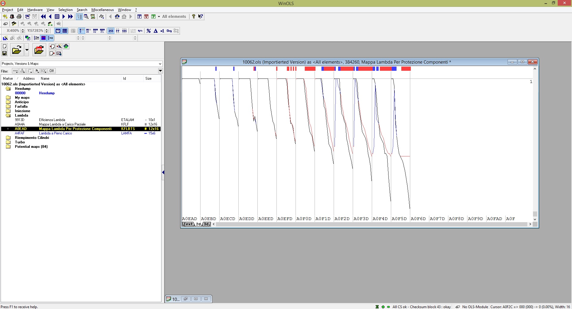The width and height of the screenshot is (572, 309).
Task: Expand the Anticipo folder
Action: pos(8,102)
